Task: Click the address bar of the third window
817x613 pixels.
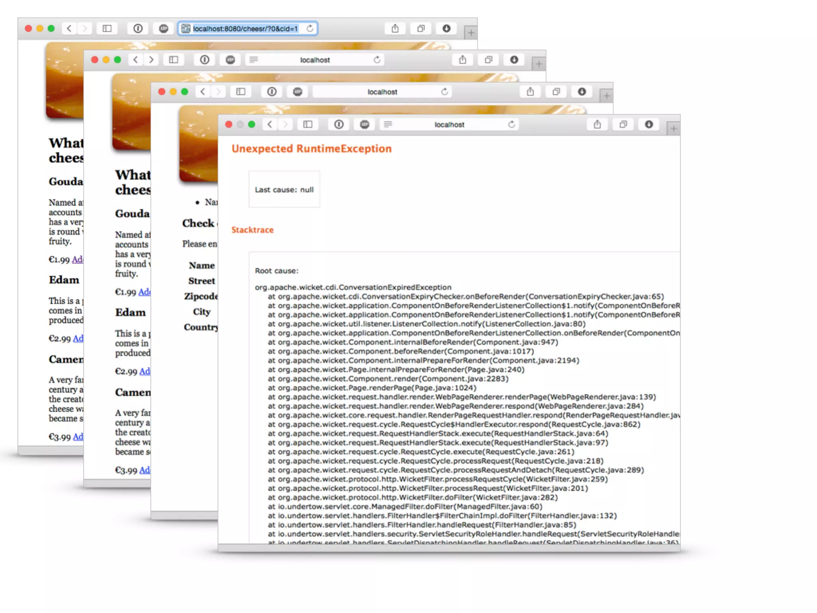Action: click(382, 92)
